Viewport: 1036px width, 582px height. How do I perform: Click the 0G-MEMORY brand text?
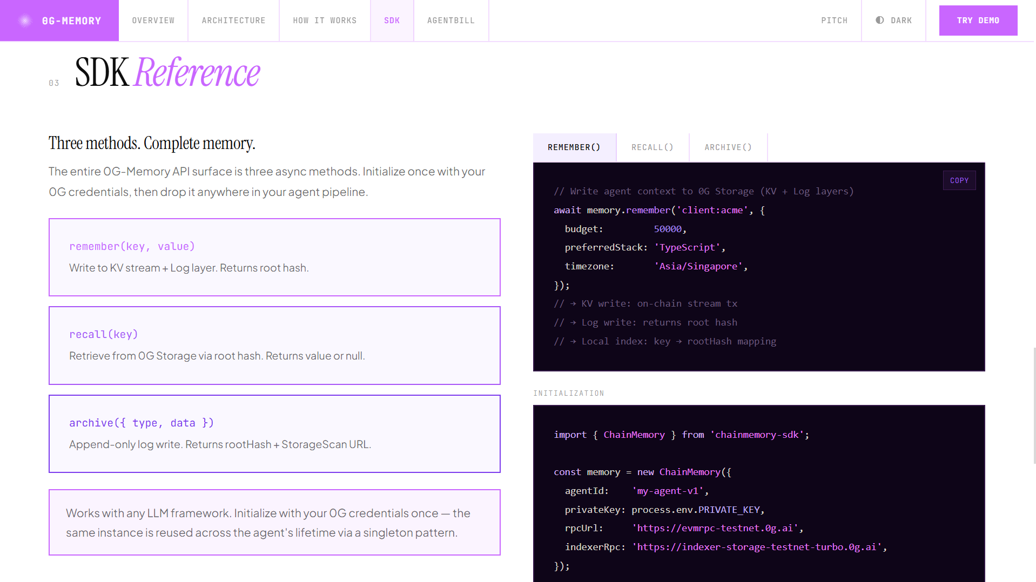[x=72, y=21]
